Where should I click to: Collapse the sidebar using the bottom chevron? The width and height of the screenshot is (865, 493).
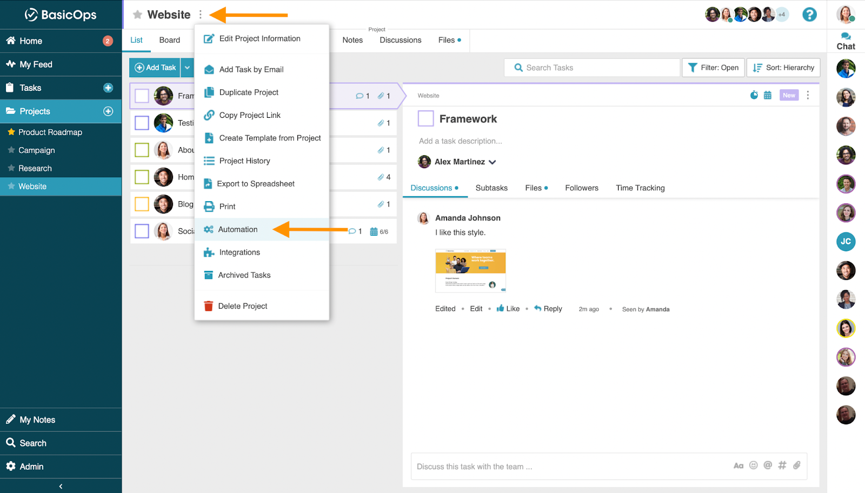pos(61,486)
